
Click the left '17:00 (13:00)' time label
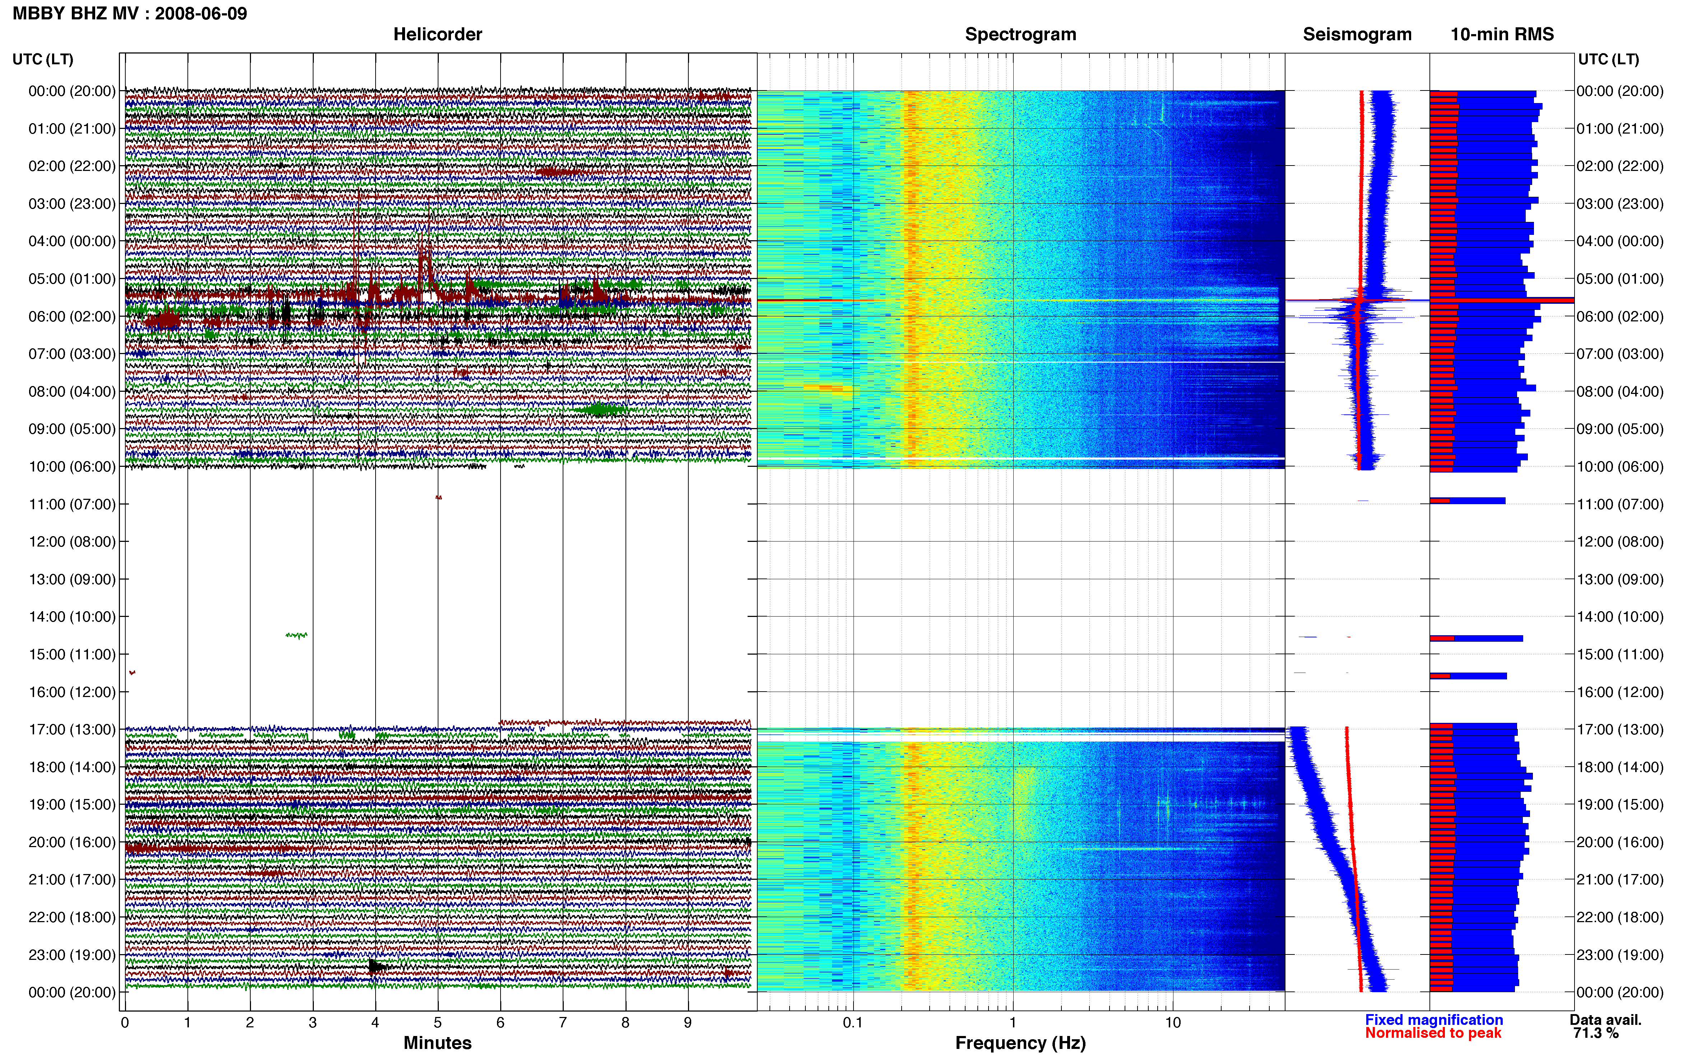(x=72, y=730)
